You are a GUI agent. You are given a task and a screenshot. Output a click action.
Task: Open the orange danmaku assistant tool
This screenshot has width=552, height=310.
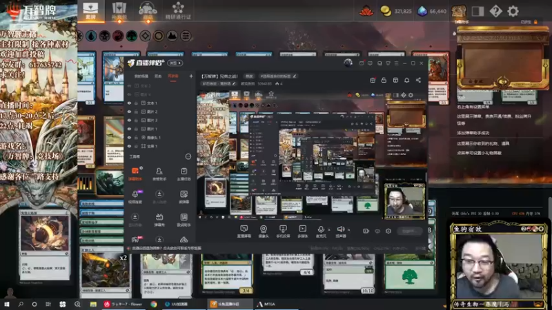(135, 174)
